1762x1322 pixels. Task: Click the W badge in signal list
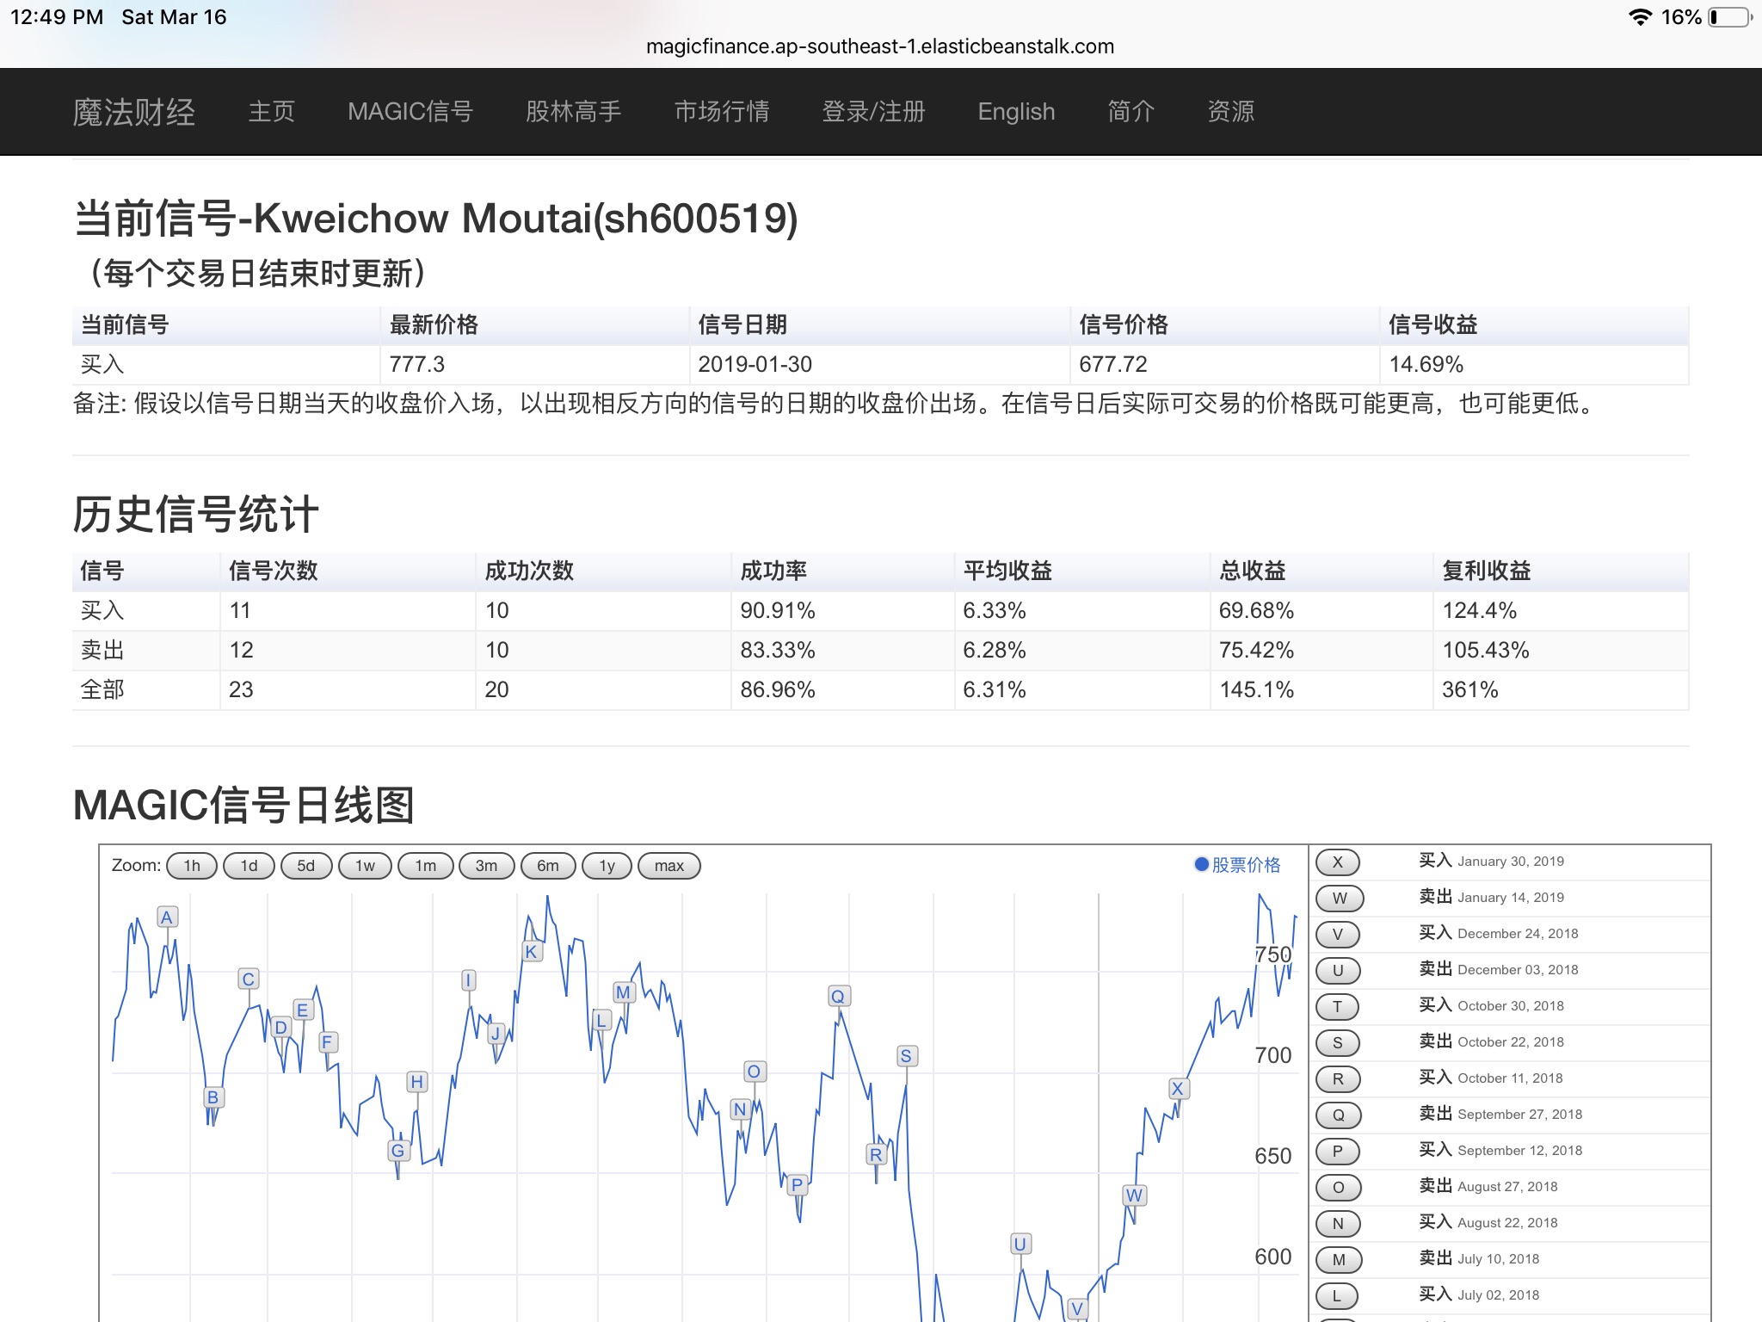point(1340,898)
